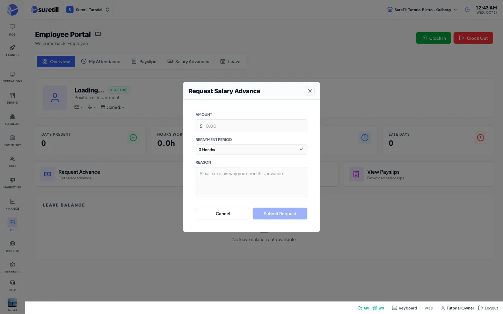The image size is (503, 314).
Task: Open the Payslips tab
Action: coord(144,61)
